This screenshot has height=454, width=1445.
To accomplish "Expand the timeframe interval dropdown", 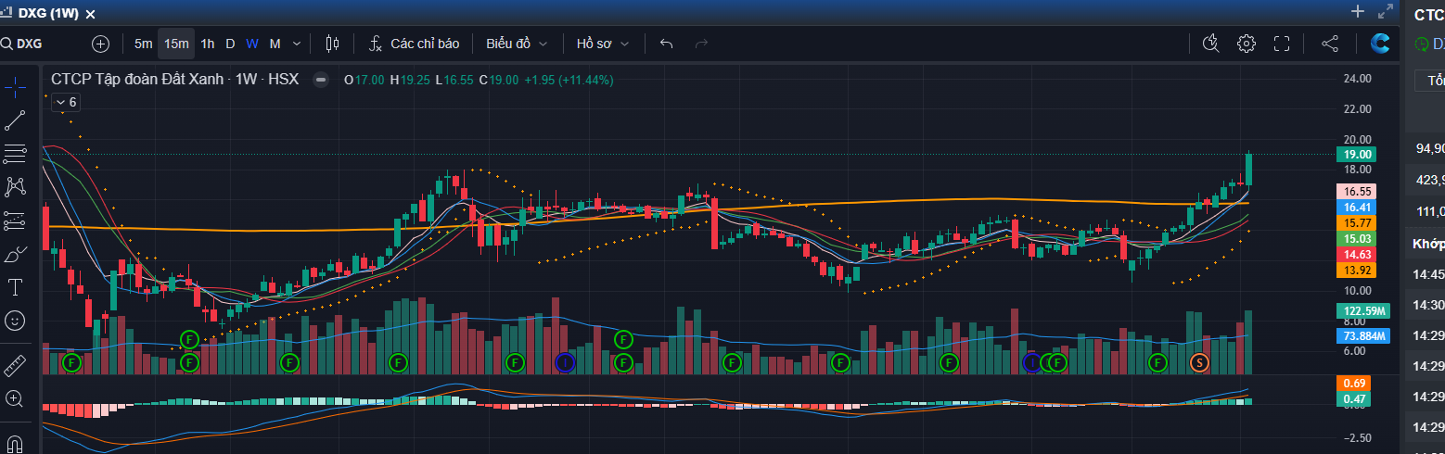I will coord(297,44).
